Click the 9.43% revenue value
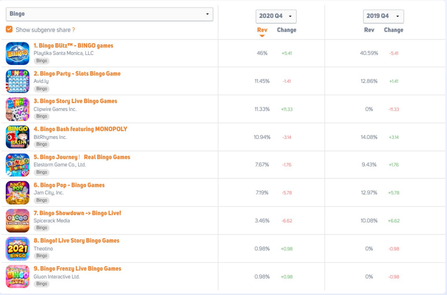 369,165
